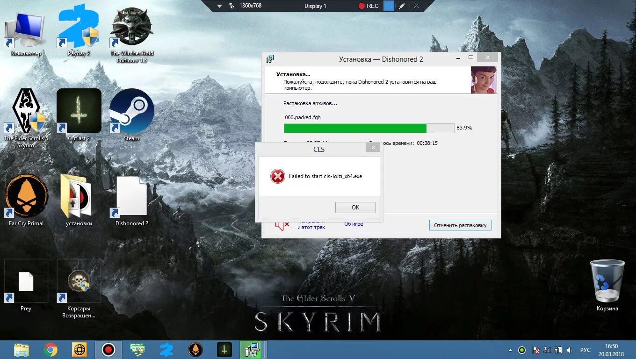Viewport: 636px width, 359px height.
Task: Click the portrait image in installer header
Action: click(x=484, y=80)
